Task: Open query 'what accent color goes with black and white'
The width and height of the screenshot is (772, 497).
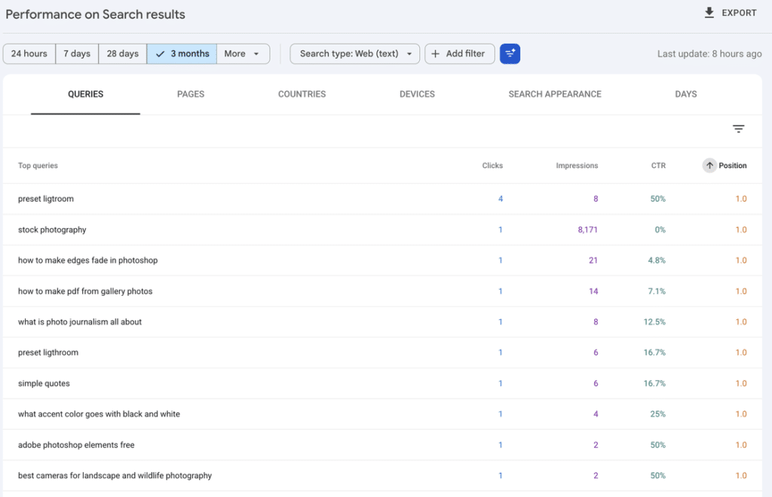Action: click(x=99, y=414)
